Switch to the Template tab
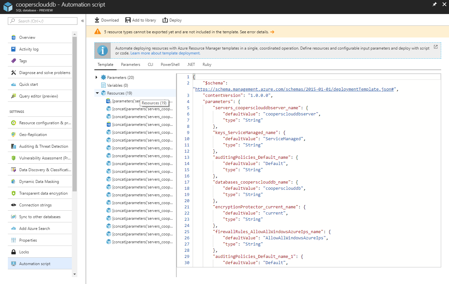Screen dimensions: 449x284 105,65
